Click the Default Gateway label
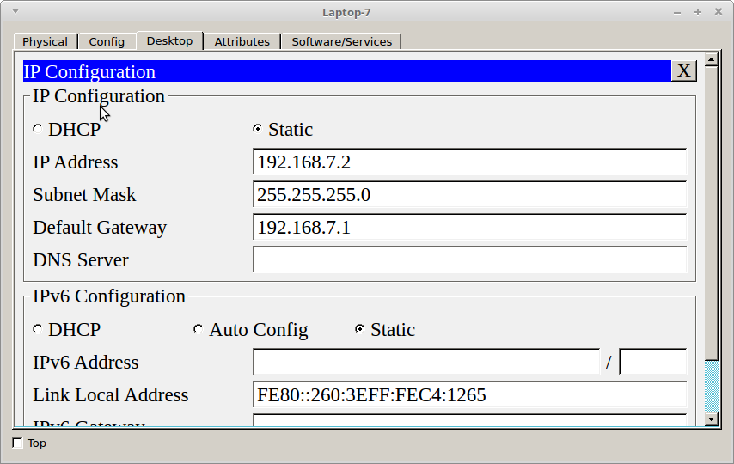Screen dimensions: 734x464 [100, 228]
